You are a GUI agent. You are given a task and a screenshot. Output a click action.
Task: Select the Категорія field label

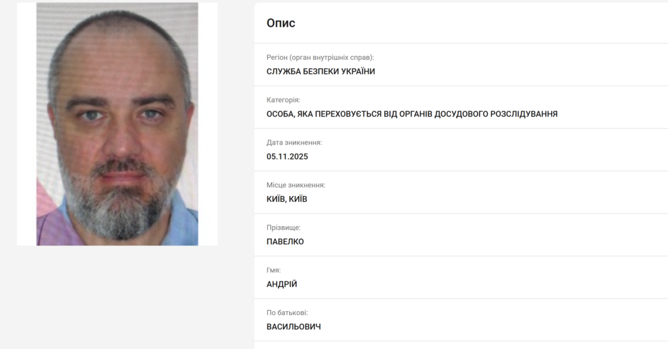point(283,100)
